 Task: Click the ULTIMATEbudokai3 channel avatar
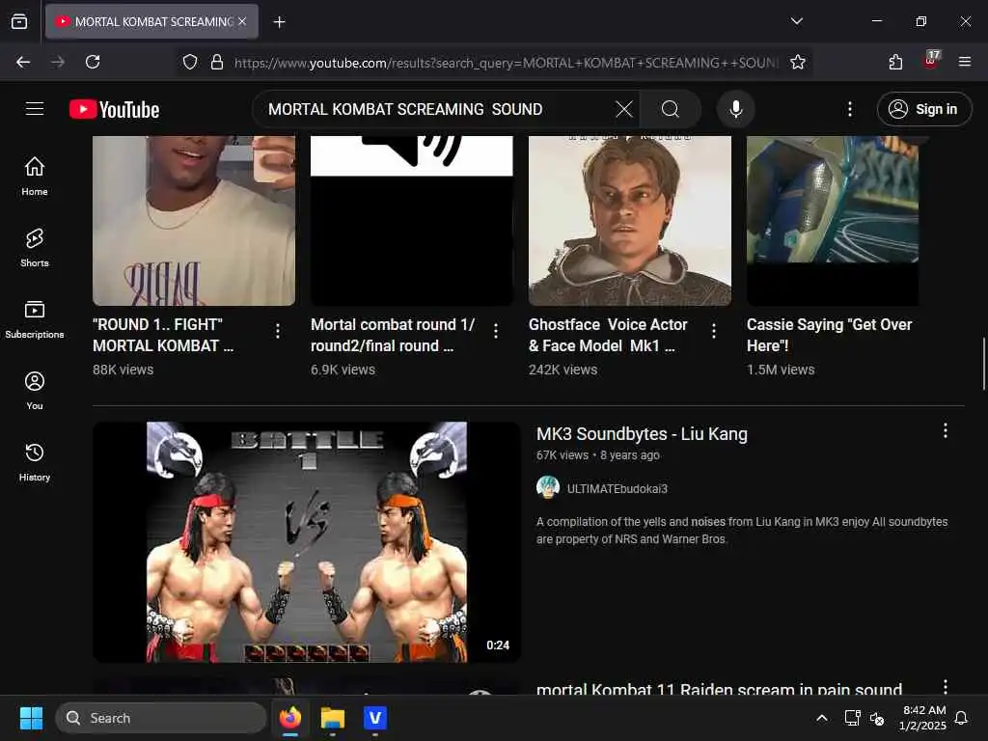click(548, 487)
